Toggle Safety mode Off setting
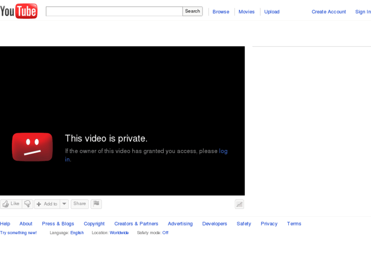 click(x=165, y=233)
